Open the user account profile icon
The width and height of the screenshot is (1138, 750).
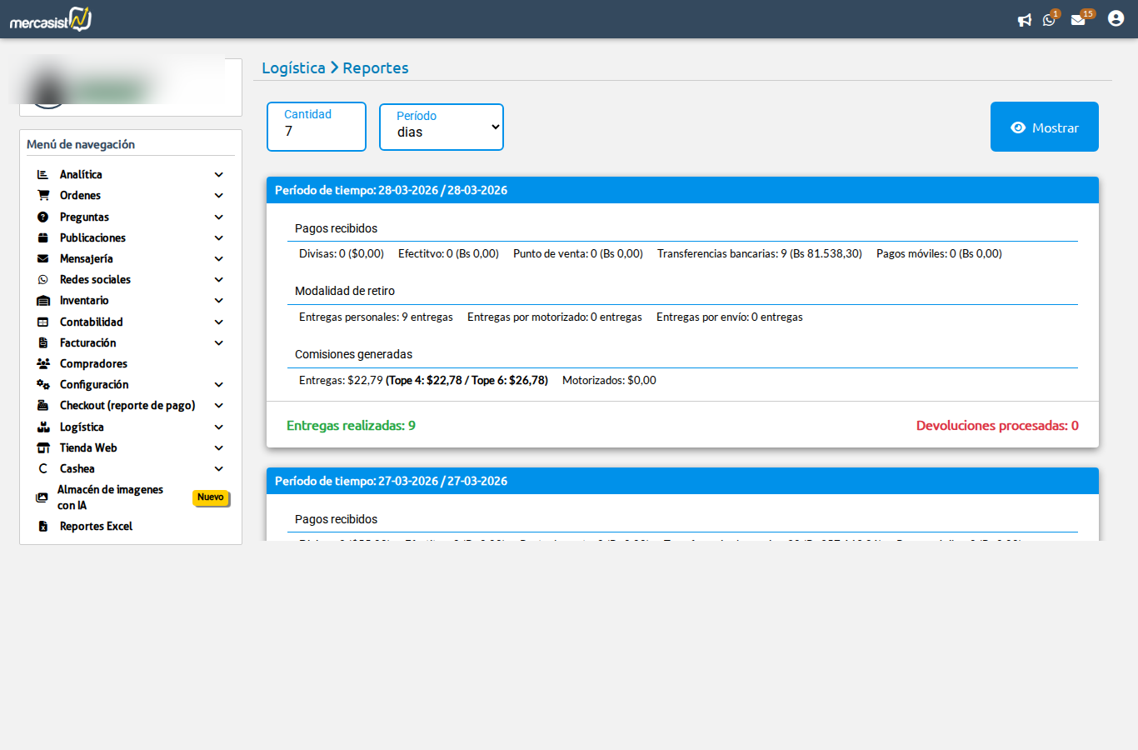(x=1116, y=18)
